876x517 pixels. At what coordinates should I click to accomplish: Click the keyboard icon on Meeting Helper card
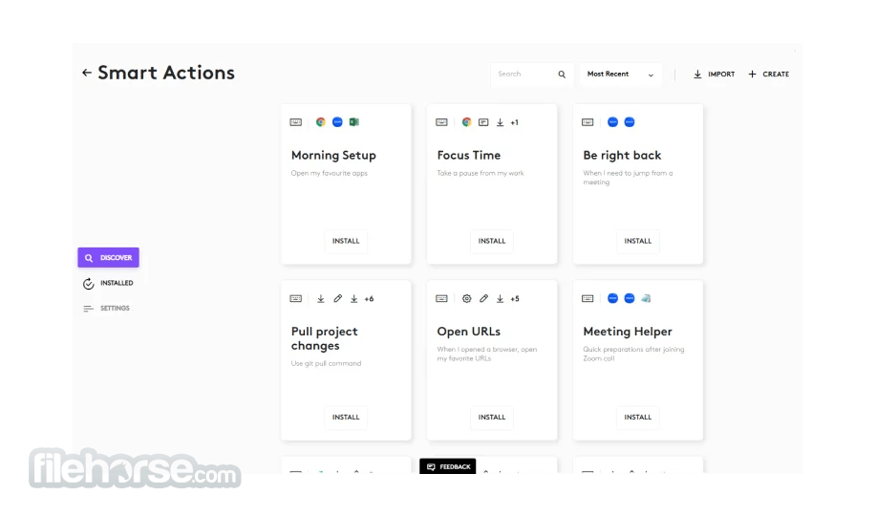tap(588, 298)
